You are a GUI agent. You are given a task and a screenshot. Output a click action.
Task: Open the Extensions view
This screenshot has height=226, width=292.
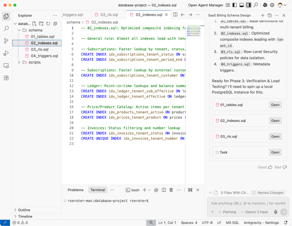point(6,78)
